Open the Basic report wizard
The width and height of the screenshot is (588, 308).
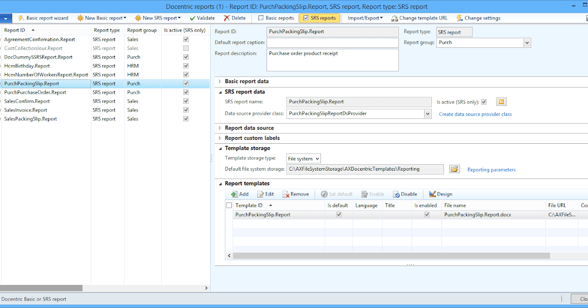pos(43,18)
